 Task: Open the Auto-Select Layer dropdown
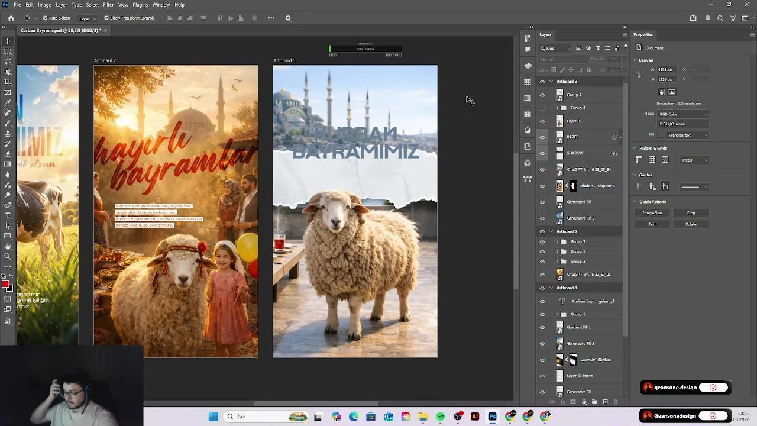coord(87,18)
